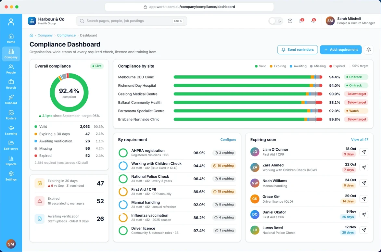Click Add requirement button
Viewport: 381px width, 252px height.
pos(341,50)
